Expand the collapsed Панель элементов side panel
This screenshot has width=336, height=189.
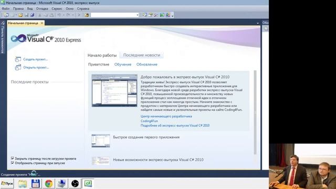click(3, 37)
